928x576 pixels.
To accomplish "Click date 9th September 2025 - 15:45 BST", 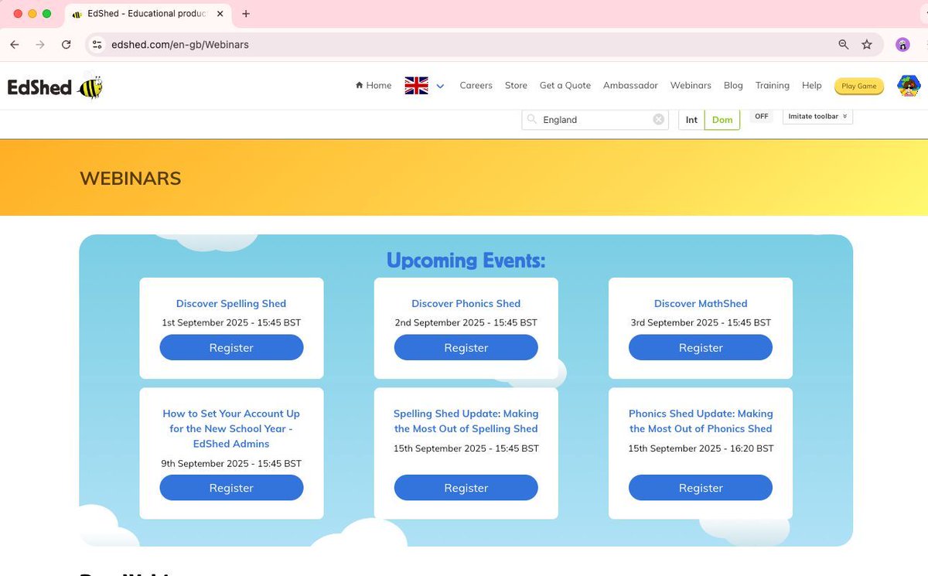I will (231, 463).
